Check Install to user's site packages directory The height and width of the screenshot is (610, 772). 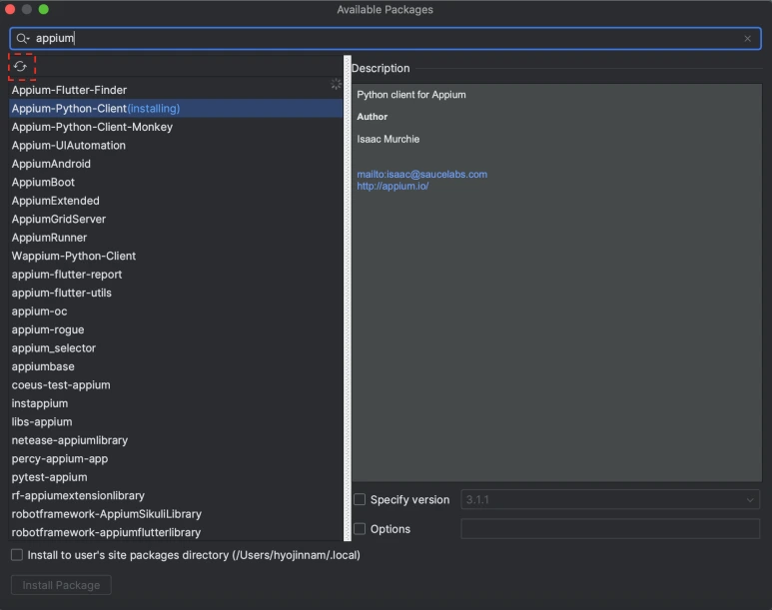[17, 555]
